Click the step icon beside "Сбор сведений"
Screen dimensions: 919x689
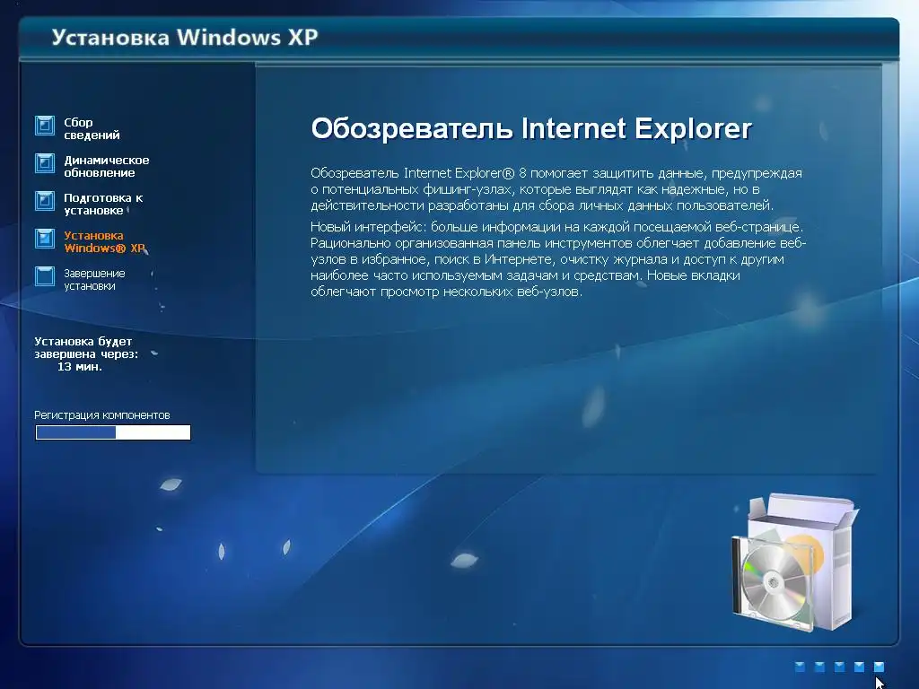(x=45, y=126)
